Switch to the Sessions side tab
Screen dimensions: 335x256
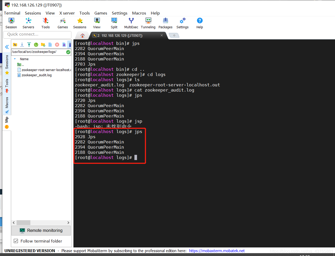[7, 65]
